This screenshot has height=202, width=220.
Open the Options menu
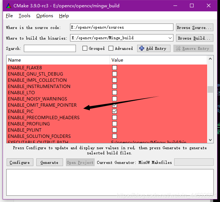coord(45,16)
